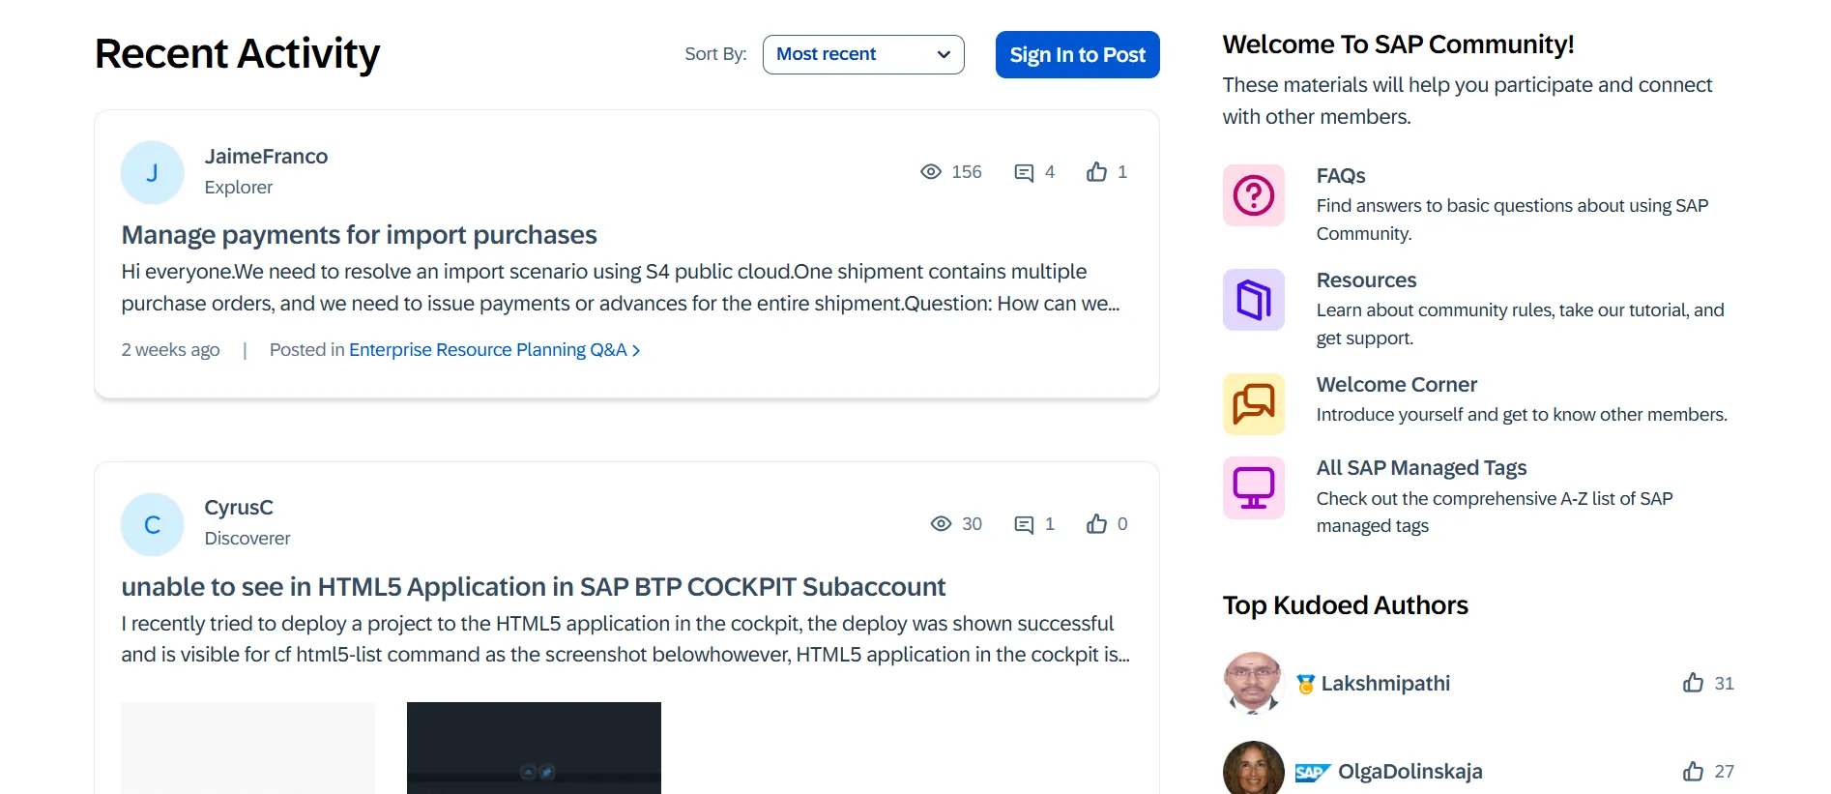This screenshot has width=1831, height=794.
Task: Open unable to see in HTML5 Application post
Action: (533, 587)
